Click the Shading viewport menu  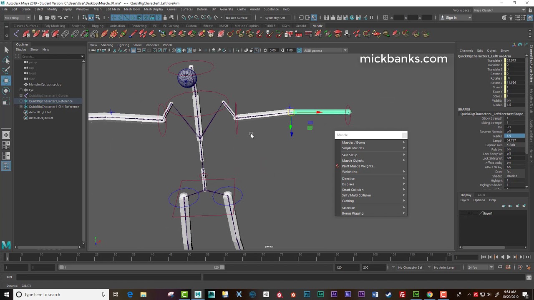point(107,45)
